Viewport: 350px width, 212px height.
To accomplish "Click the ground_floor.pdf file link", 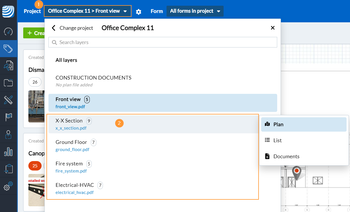I will 72,150.
